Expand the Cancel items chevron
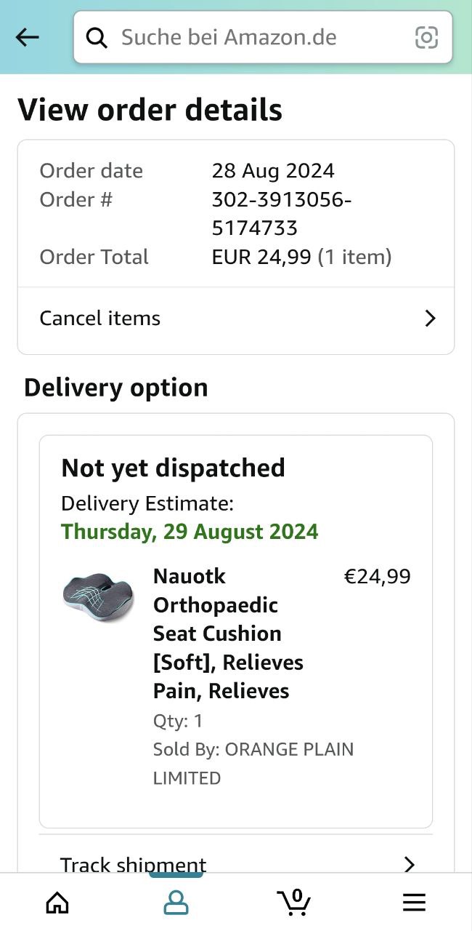Screen dimensions: 472x931 [x=430, y=318]
